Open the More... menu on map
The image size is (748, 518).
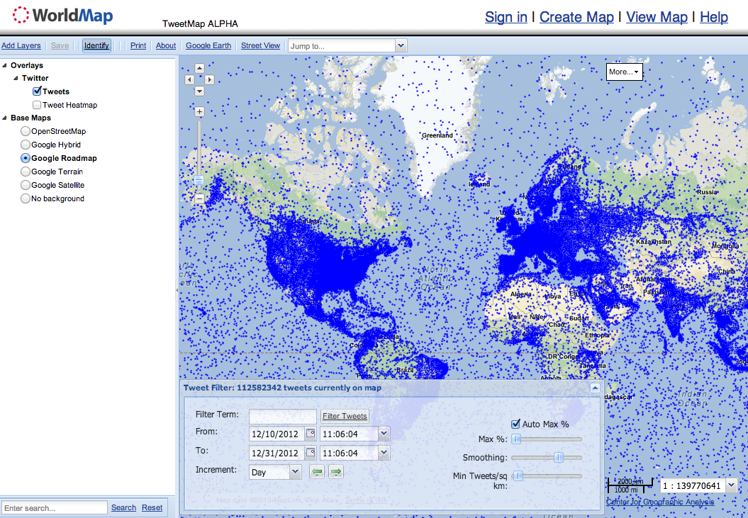(x=624, y=72)
